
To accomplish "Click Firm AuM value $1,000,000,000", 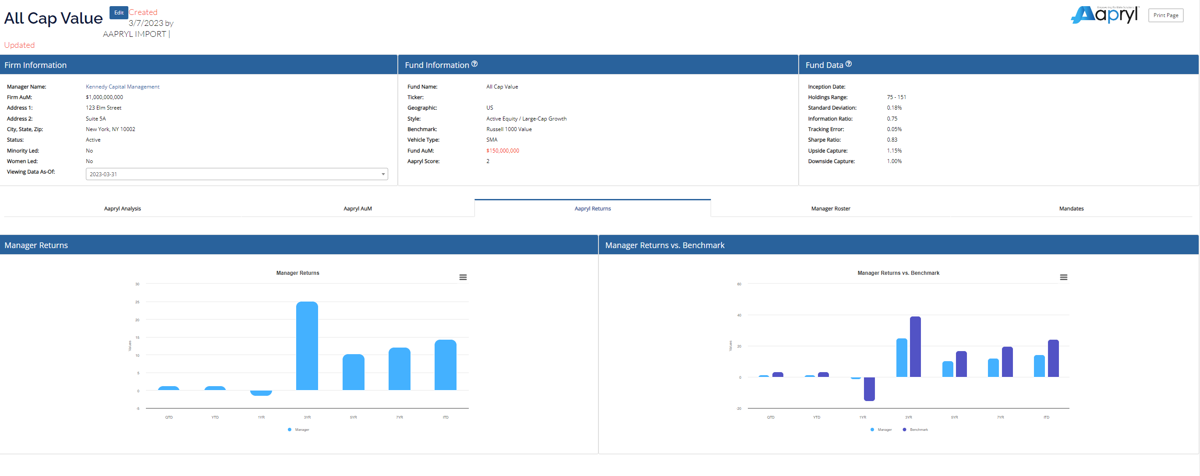I will pyautogui.click(x=104, y=97).
